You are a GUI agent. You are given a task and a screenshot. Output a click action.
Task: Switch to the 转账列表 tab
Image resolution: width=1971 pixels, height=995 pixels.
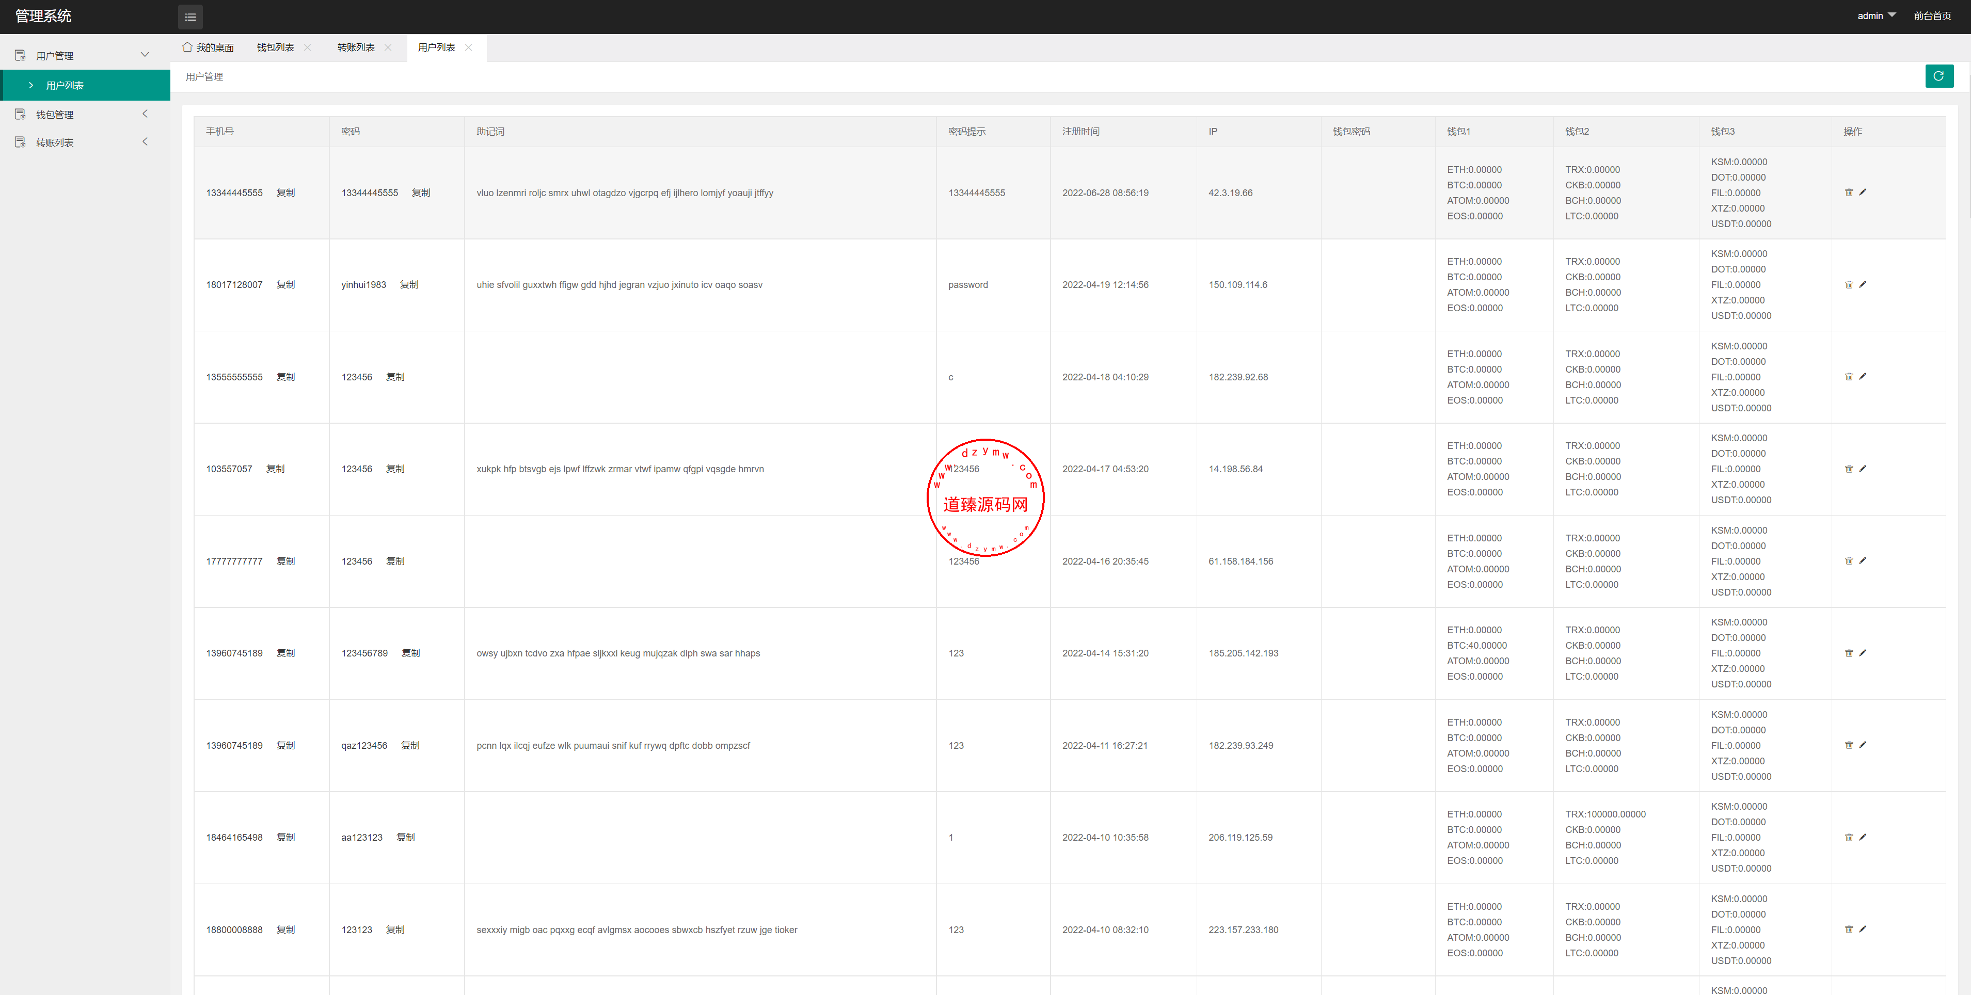(356, 47)
